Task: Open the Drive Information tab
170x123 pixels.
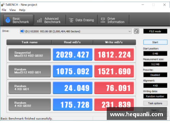Action: click(113, 20)
